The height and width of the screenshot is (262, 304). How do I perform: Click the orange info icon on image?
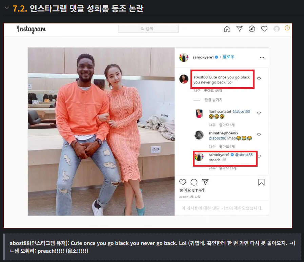(287, 28)
